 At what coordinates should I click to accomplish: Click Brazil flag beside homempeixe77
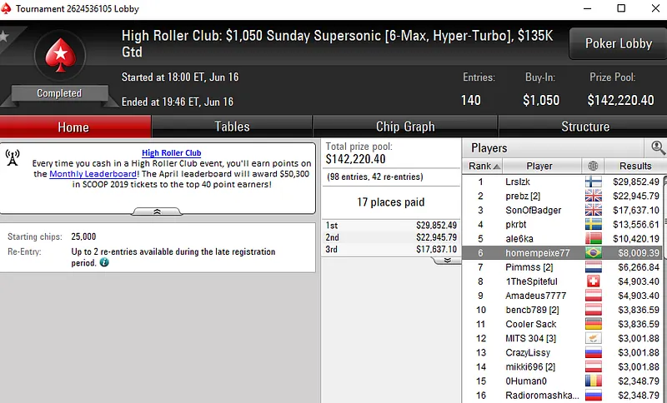tap(593, 253)
